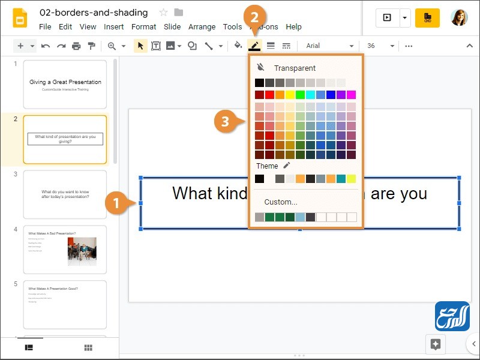Click Custom... in the color picker

tap(281, 202)
